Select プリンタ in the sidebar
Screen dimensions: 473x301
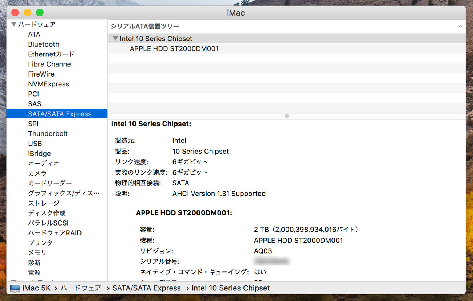(40, 243)
